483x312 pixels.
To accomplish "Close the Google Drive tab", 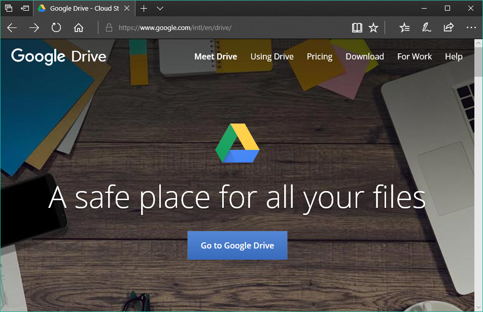I will [127, 8].
